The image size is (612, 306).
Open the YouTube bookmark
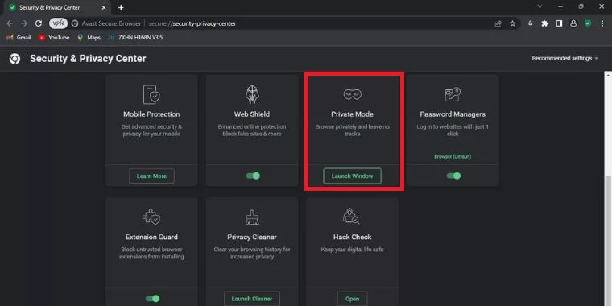pyautogui.click(x=54, y=38)
